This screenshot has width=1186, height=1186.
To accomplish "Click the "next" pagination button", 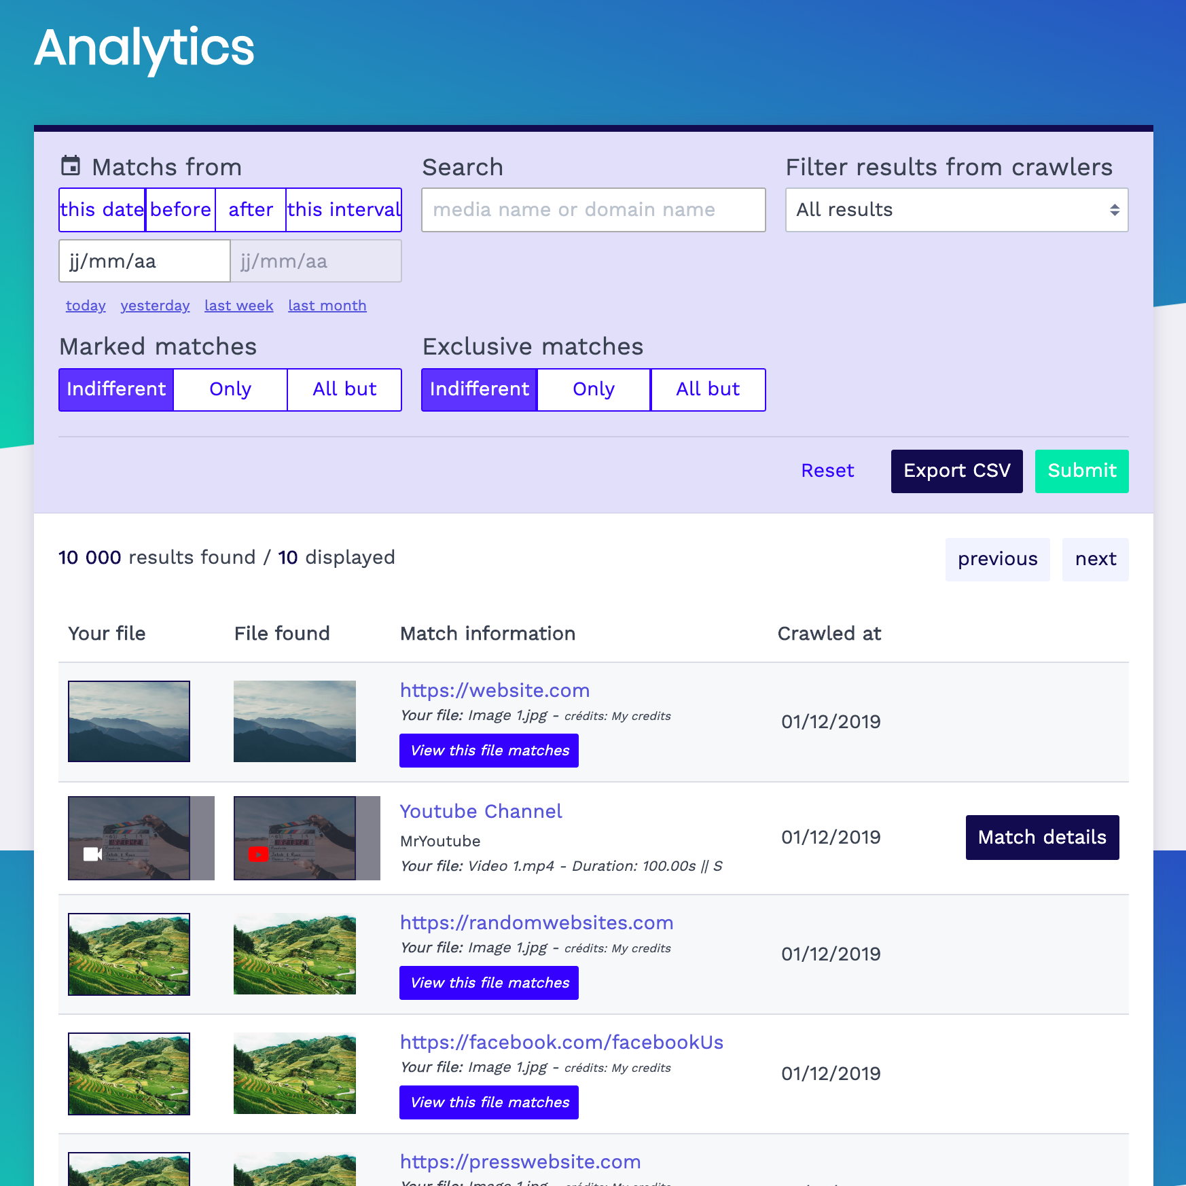I will 1095,559.
